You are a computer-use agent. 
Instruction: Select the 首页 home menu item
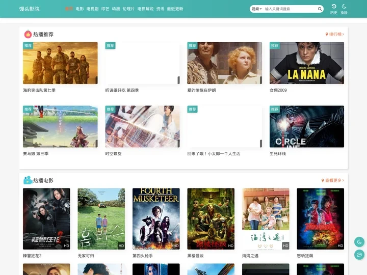(69, 9)
